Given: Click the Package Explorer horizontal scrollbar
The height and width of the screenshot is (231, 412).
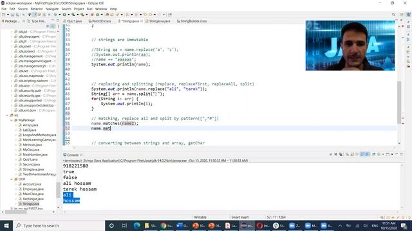Looking at the screenshot, I should (15, 212).
